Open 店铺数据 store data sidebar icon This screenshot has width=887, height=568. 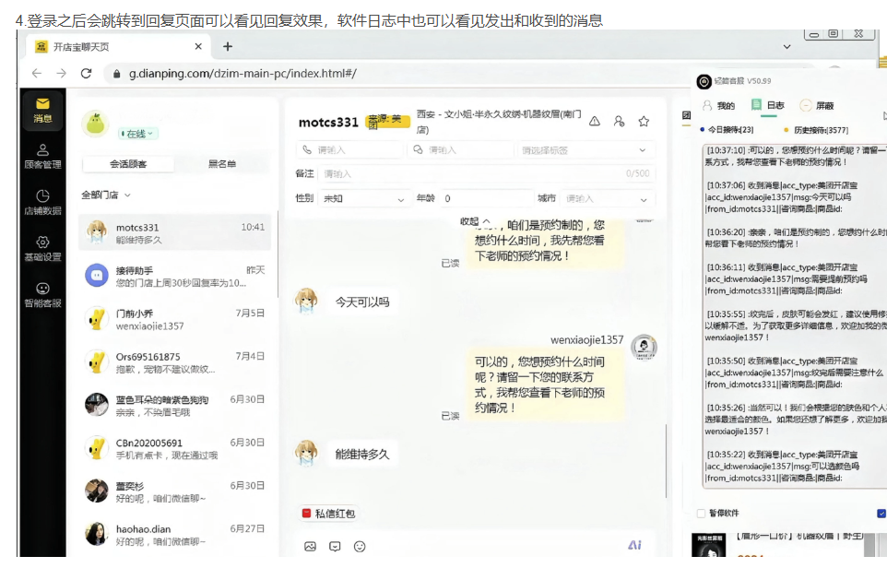[42, 202]
